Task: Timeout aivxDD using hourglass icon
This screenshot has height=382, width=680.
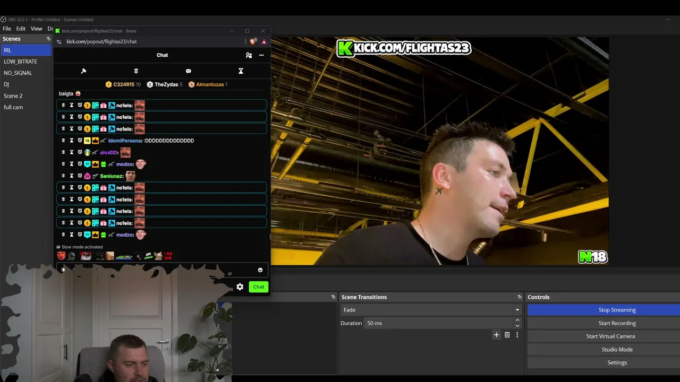Action: pyautogui.click(x=72, y=152)
